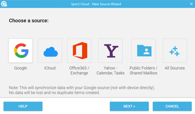Pick the Office365 logo tile

coord(79,51)
